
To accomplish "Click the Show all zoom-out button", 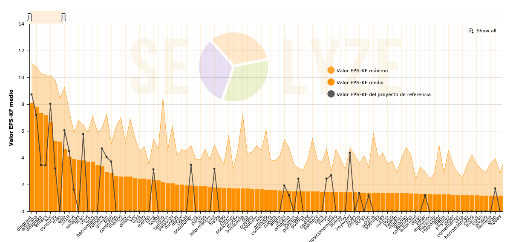I will (x=486, y=31).
